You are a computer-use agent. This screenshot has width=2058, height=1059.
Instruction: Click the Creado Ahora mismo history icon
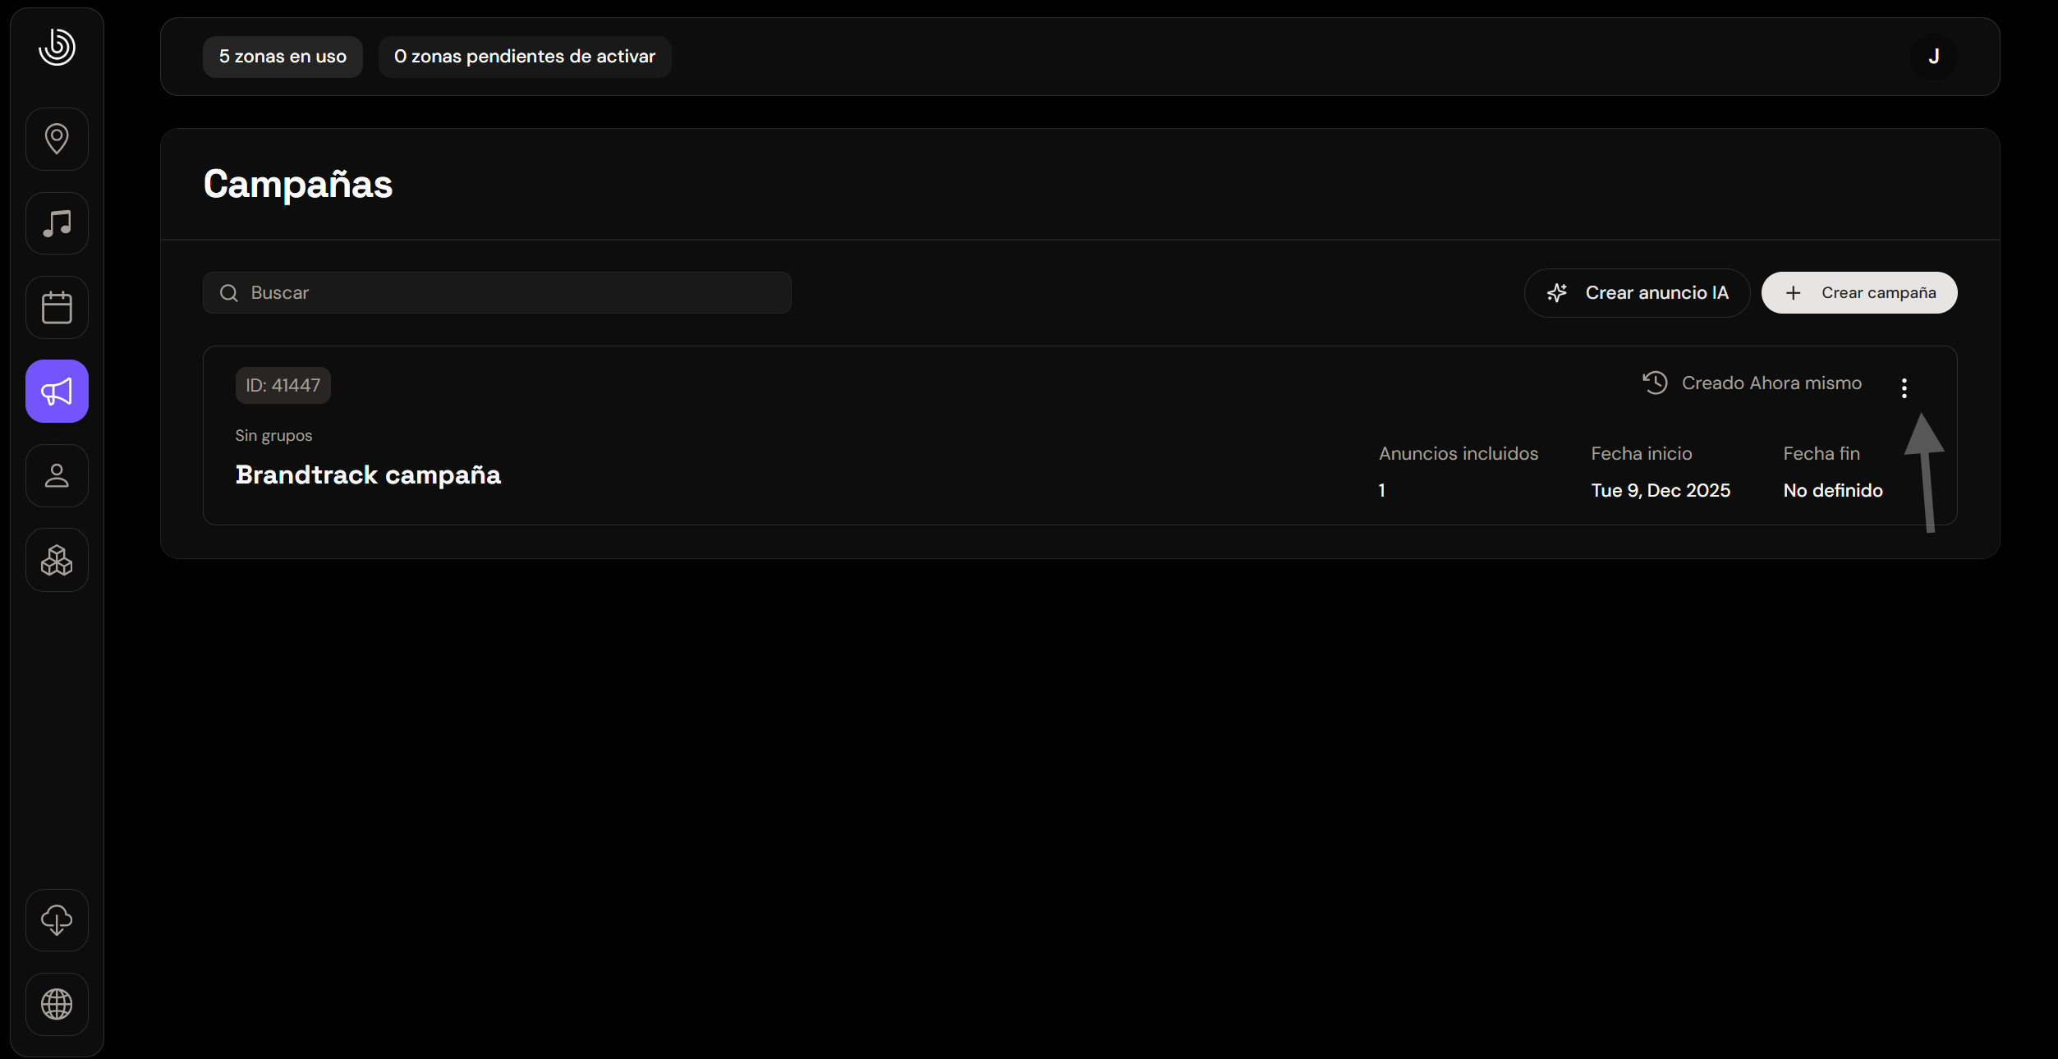click(x=1655, y=383)
